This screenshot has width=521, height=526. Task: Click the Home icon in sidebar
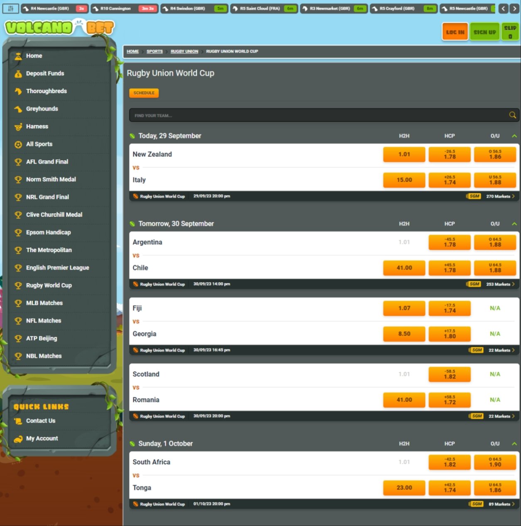(x=18, y=56)
